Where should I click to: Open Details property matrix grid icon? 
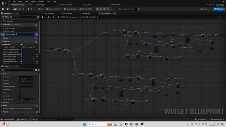[36, 70]
